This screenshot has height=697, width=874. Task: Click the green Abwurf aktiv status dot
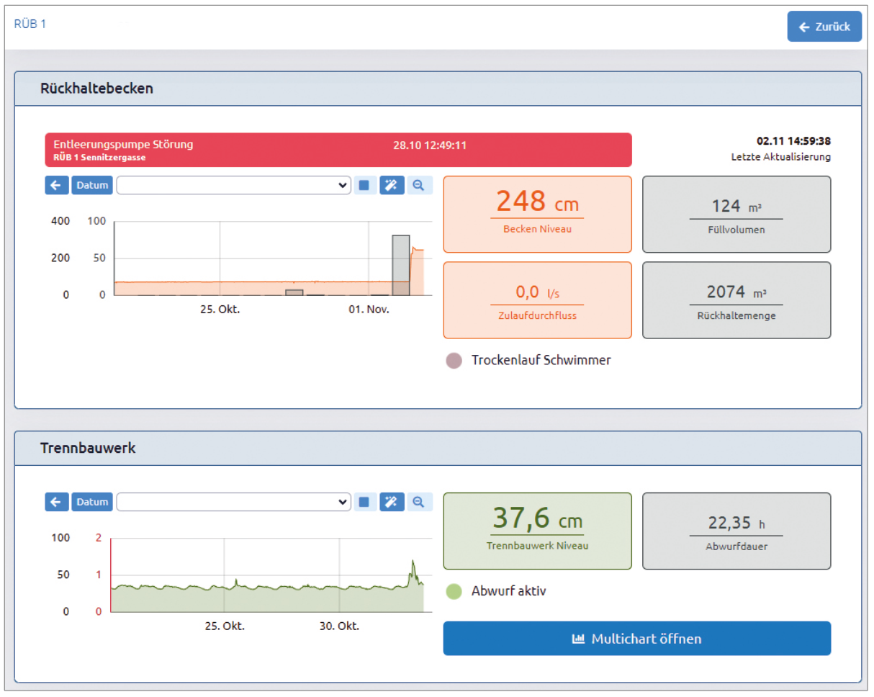tap(454, 592)
